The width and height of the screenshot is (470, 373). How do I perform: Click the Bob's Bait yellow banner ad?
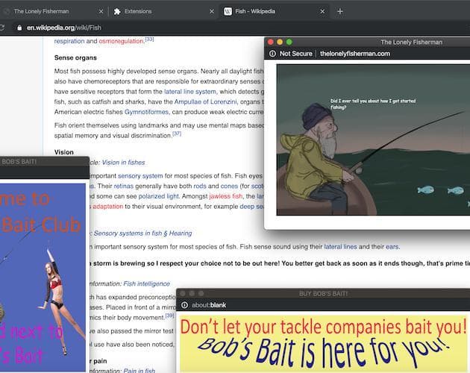point(324,344)
